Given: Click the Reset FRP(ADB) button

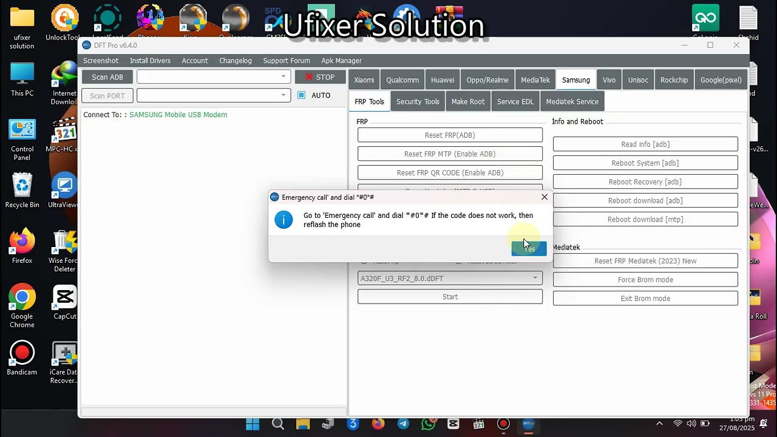Looking at the screenshot, I should tap(450, 135).
